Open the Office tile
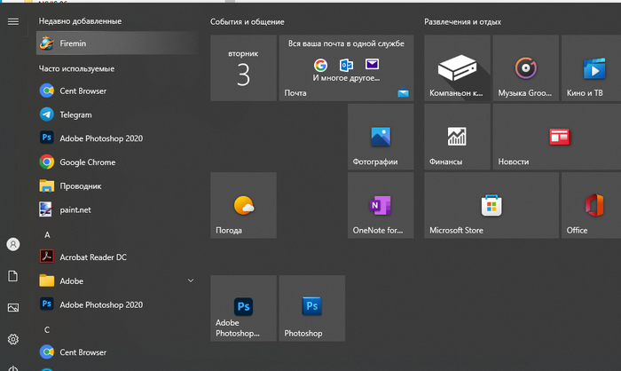 (x=592, y=205)
